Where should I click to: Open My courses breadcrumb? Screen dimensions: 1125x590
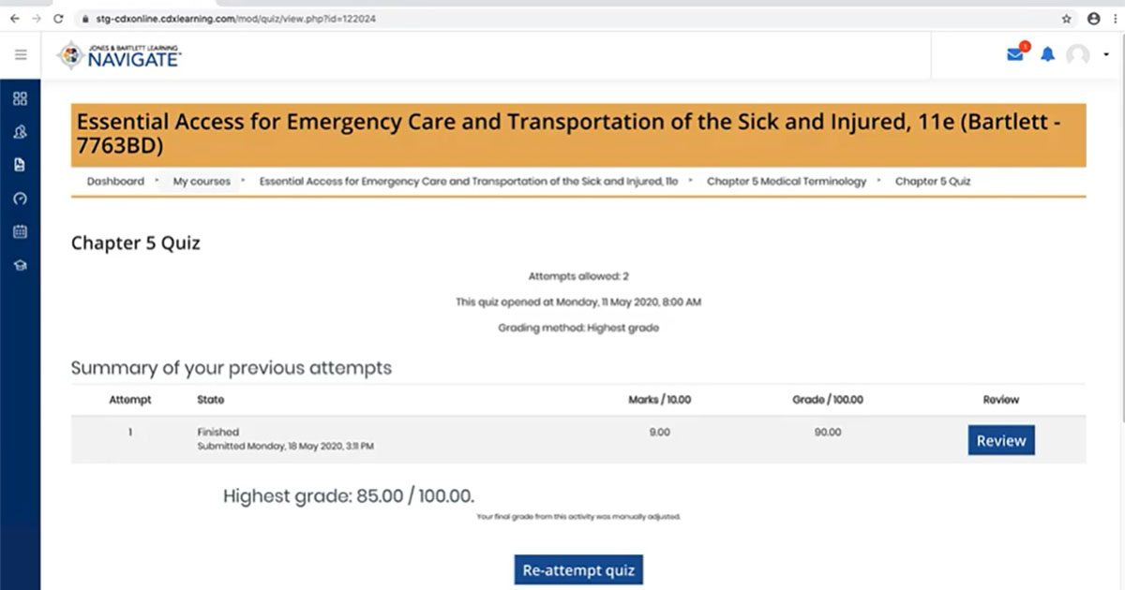(x=202, y=182)
